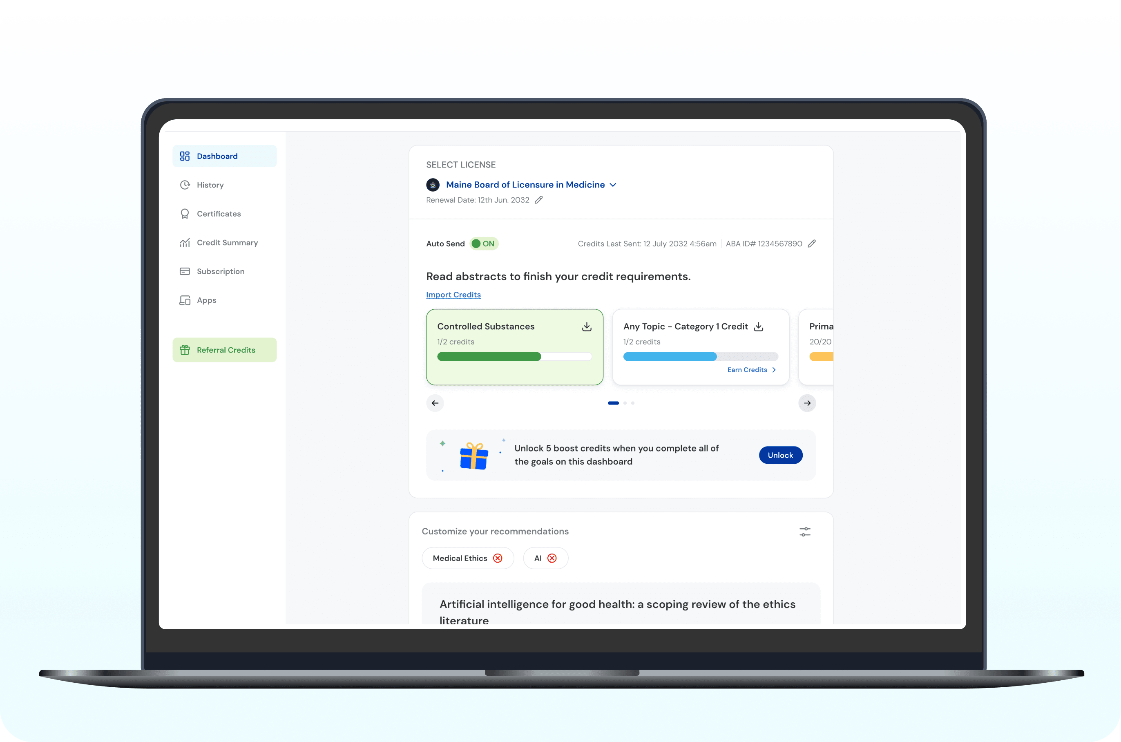The image size is (1121, 742).
Task: Click Controlled Substances green progress bar
Action: tap(515, 357)
